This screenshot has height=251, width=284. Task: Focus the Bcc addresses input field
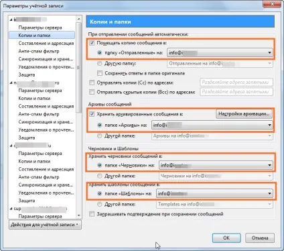pos(236,92)
